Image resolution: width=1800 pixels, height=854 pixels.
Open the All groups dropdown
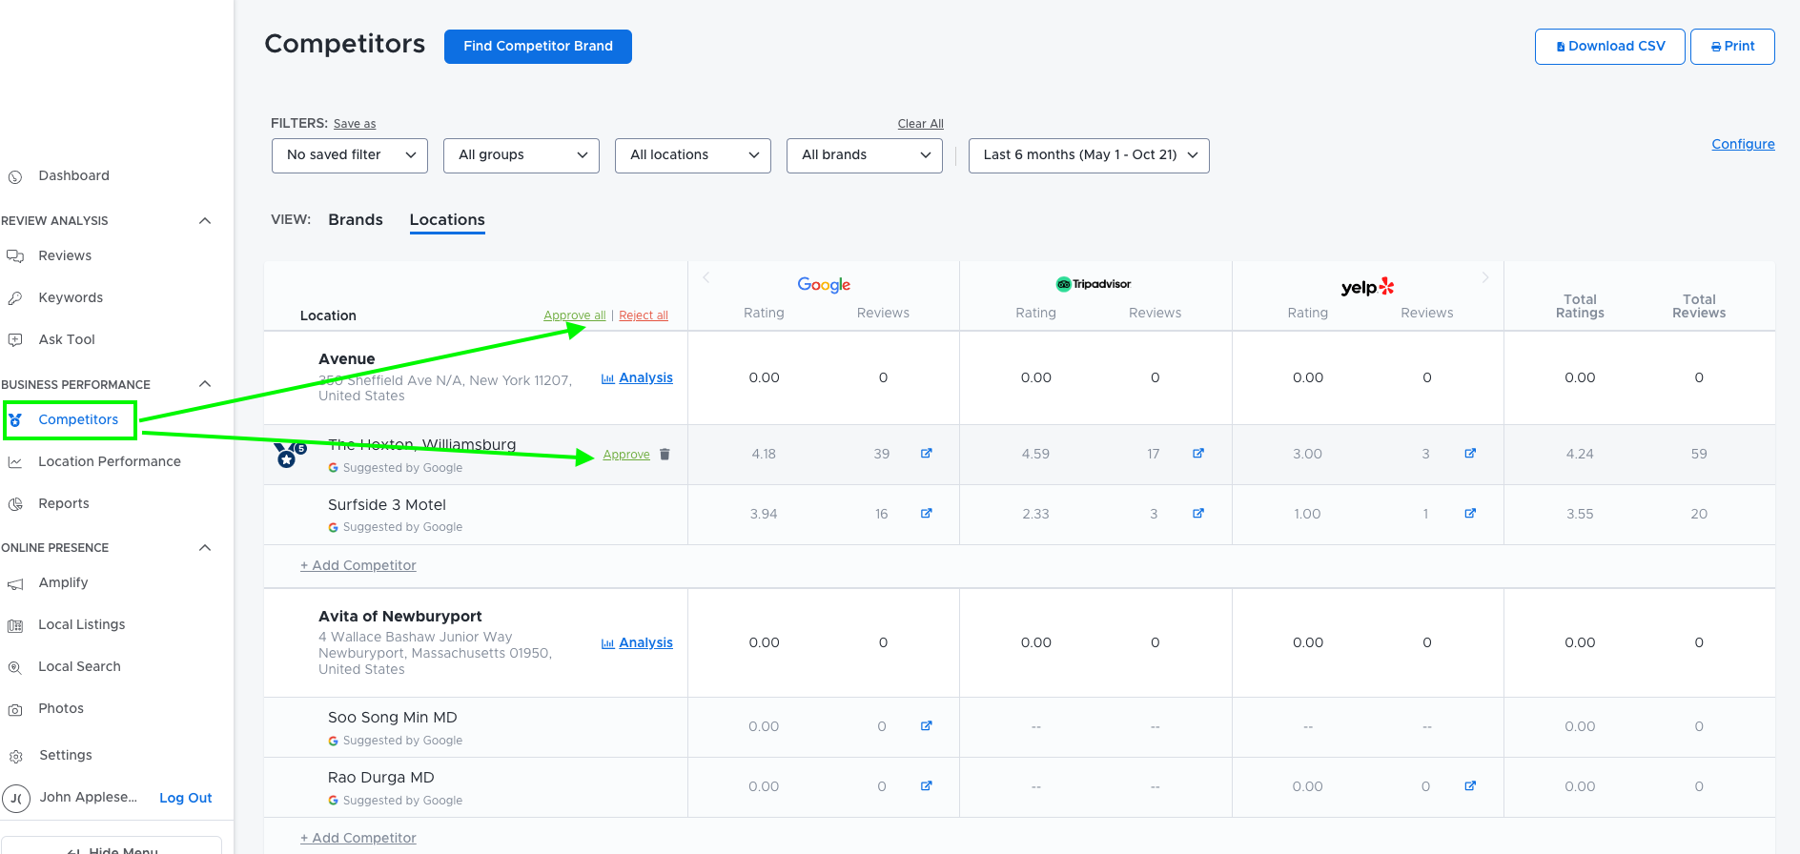tap(522, 155)
